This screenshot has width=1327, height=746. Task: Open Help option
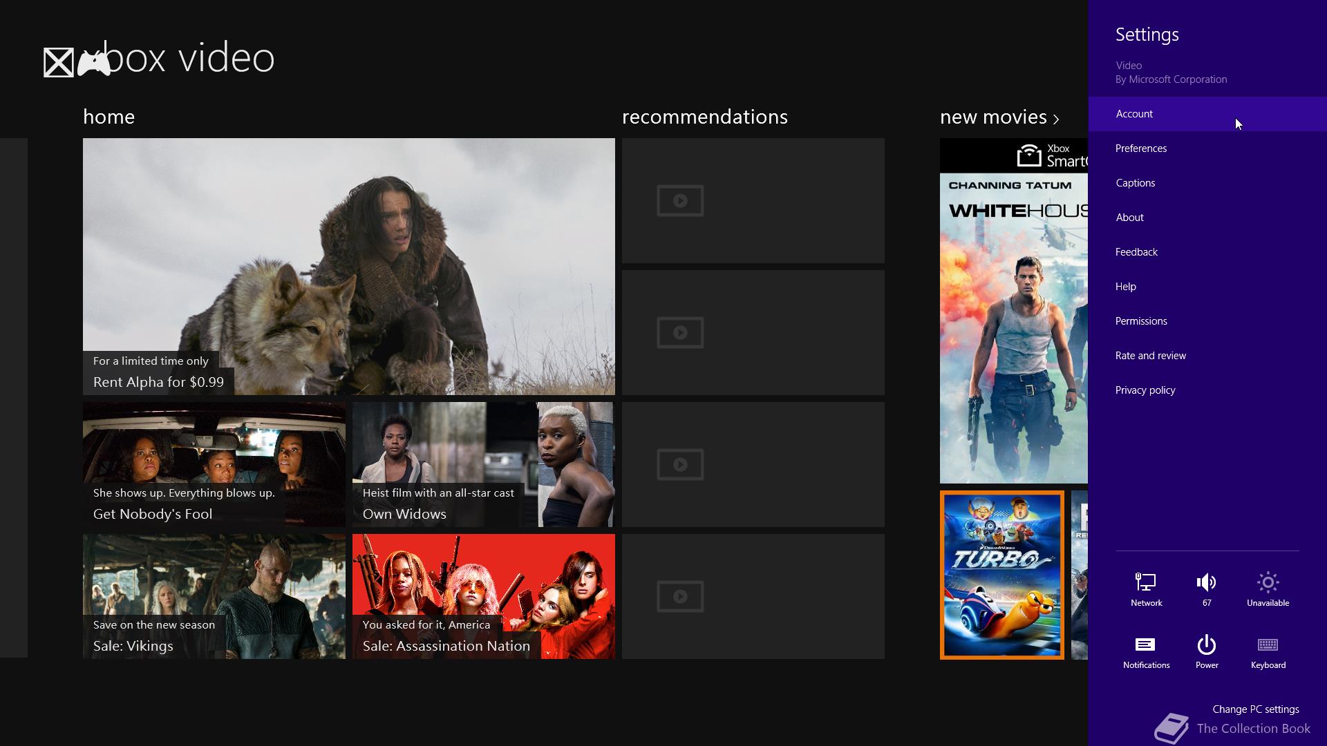[1207, 287]
